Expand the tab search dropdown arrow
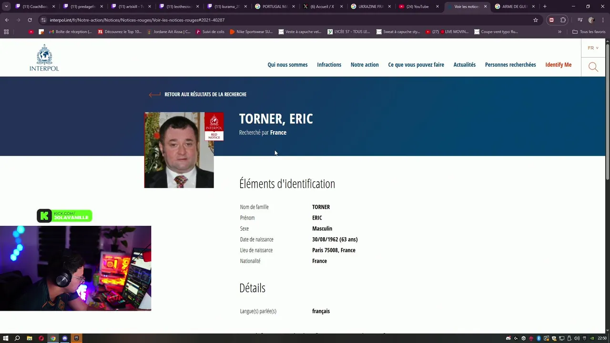This screenshot has height=343, width=610. pyautogui.click(x=6, y=7)
